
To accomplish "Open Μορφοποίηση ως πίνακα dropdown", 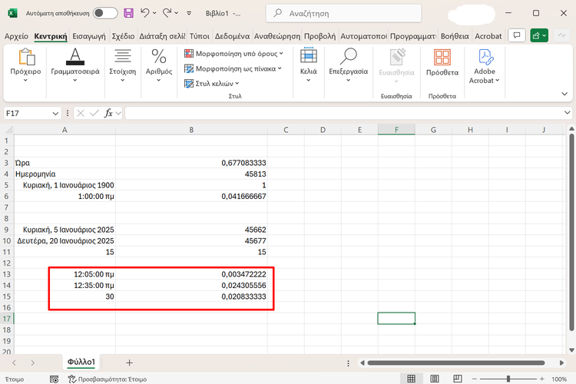I will tap(233, 68).
